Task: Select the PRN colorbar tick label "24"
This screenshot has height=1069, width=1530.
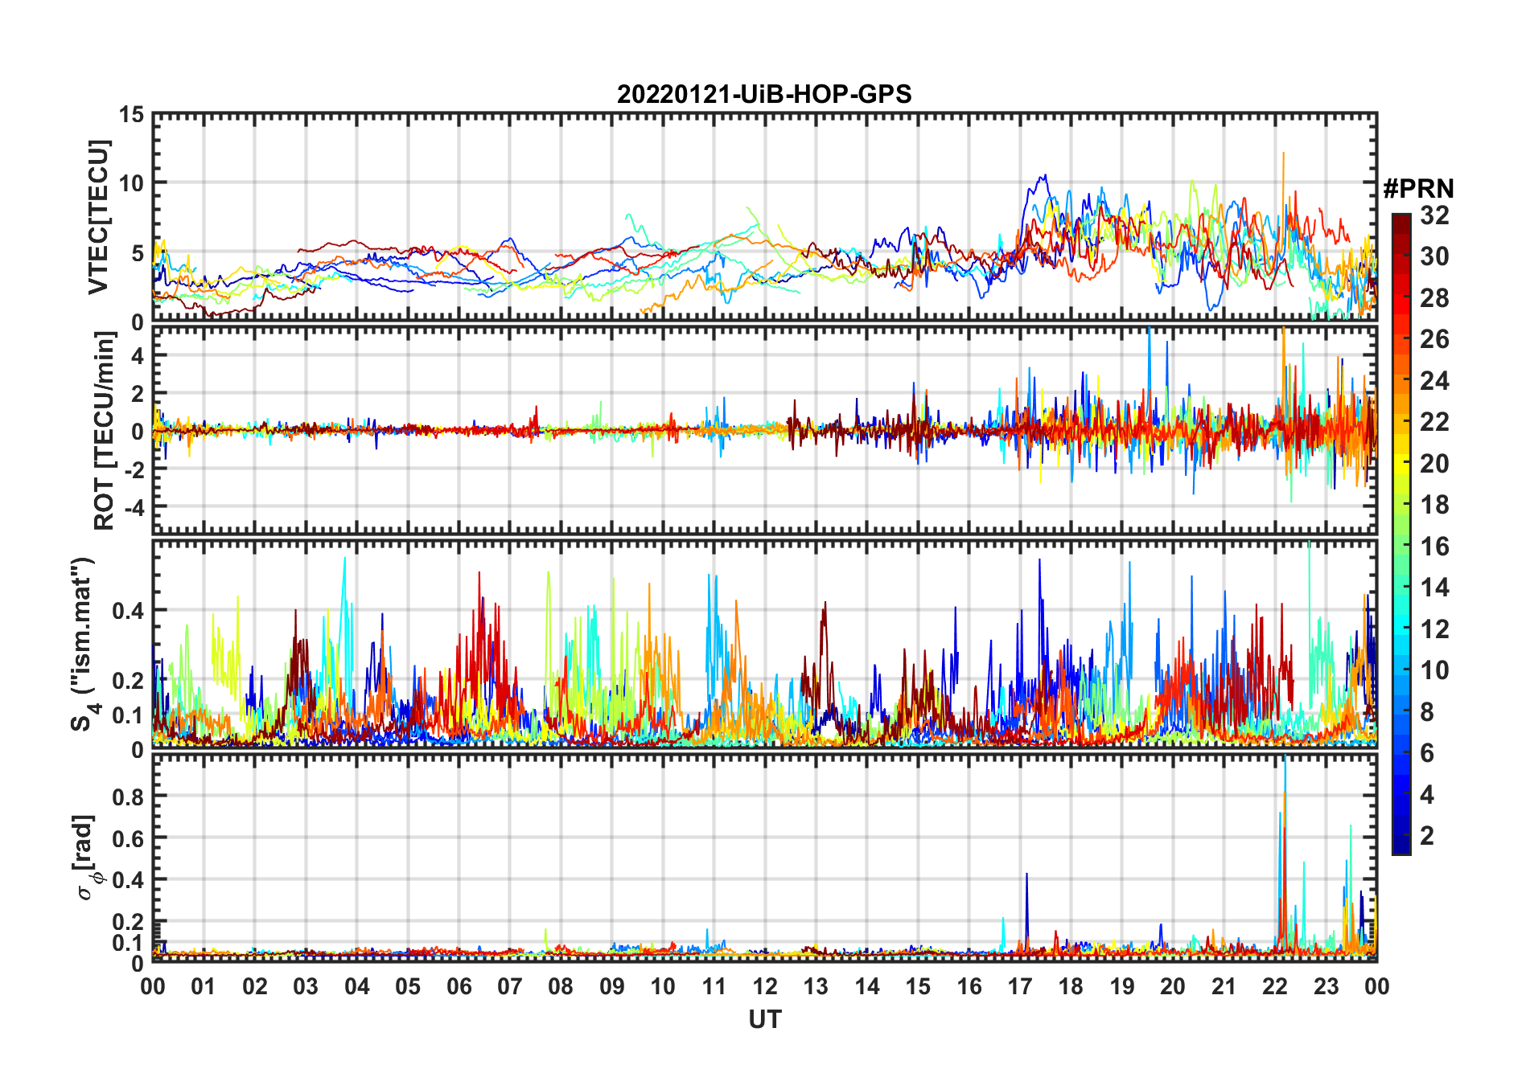Action: [x=1434, y=381]
